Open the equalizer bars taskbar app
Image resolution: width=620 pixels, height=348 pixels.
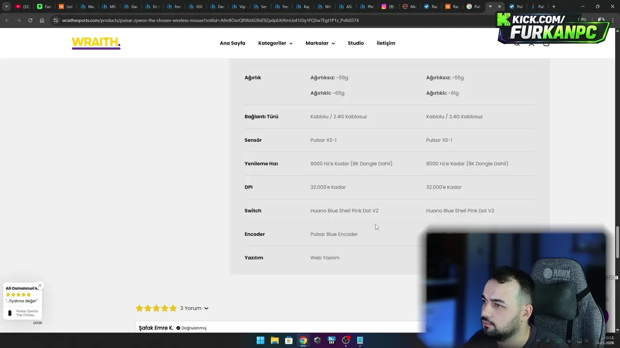point(331,340)
